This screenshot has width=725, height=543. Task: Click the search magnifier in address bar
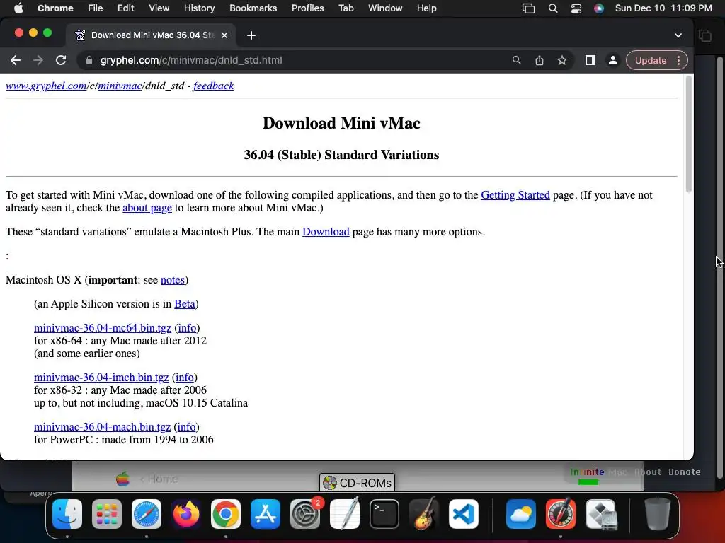pos(516,61)
